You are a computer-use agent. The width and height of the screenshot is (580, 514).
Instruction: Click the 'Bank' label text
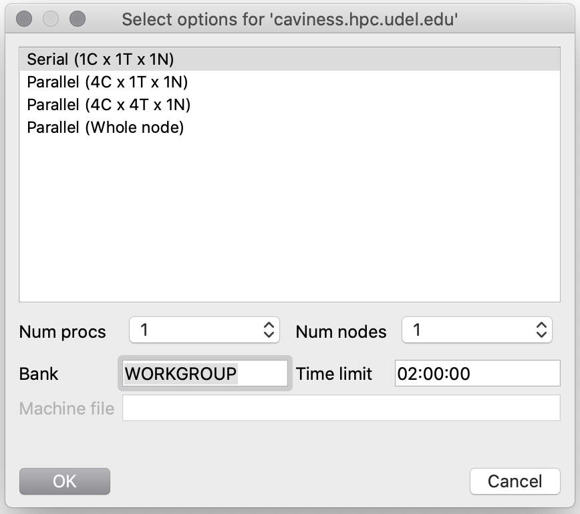tap(39, 374)
